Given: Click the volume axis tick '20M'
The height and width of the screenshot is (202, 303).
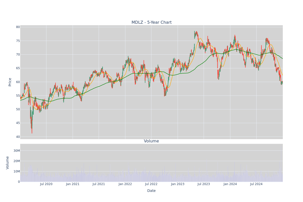Looking at the screenshot, I should click(17, 161).
